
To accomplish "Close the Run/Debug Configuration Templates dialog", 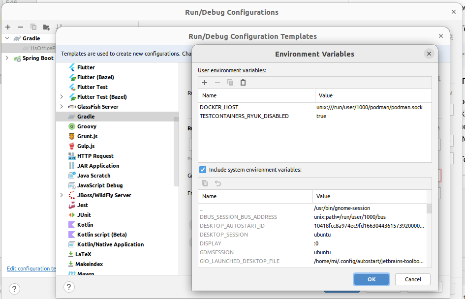I will coord(441,36).
